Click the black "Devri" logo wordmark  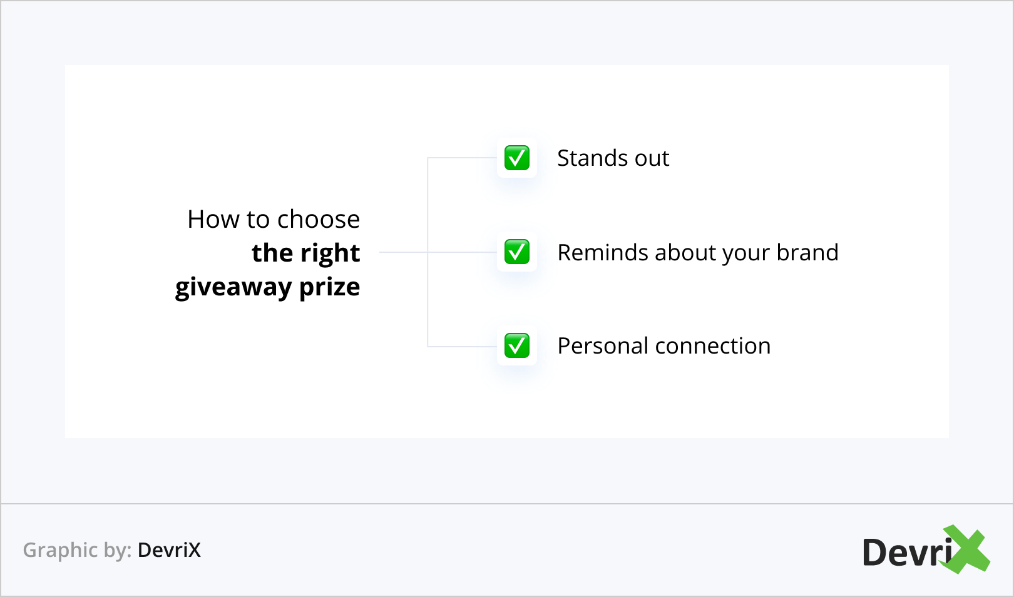906,553
